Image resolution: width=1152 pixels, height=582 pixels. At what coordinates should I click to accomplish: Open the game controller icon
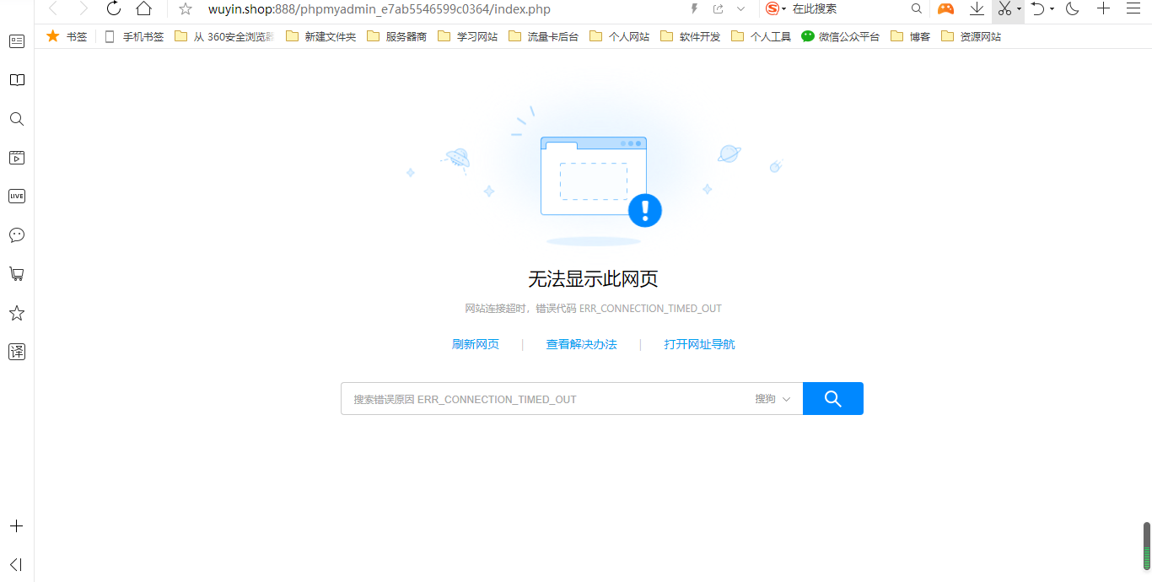(946, 8)
